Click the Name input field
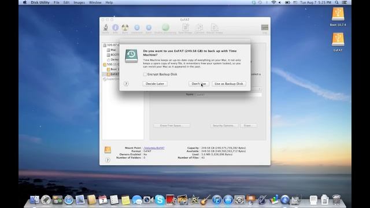 pos(228,94)
